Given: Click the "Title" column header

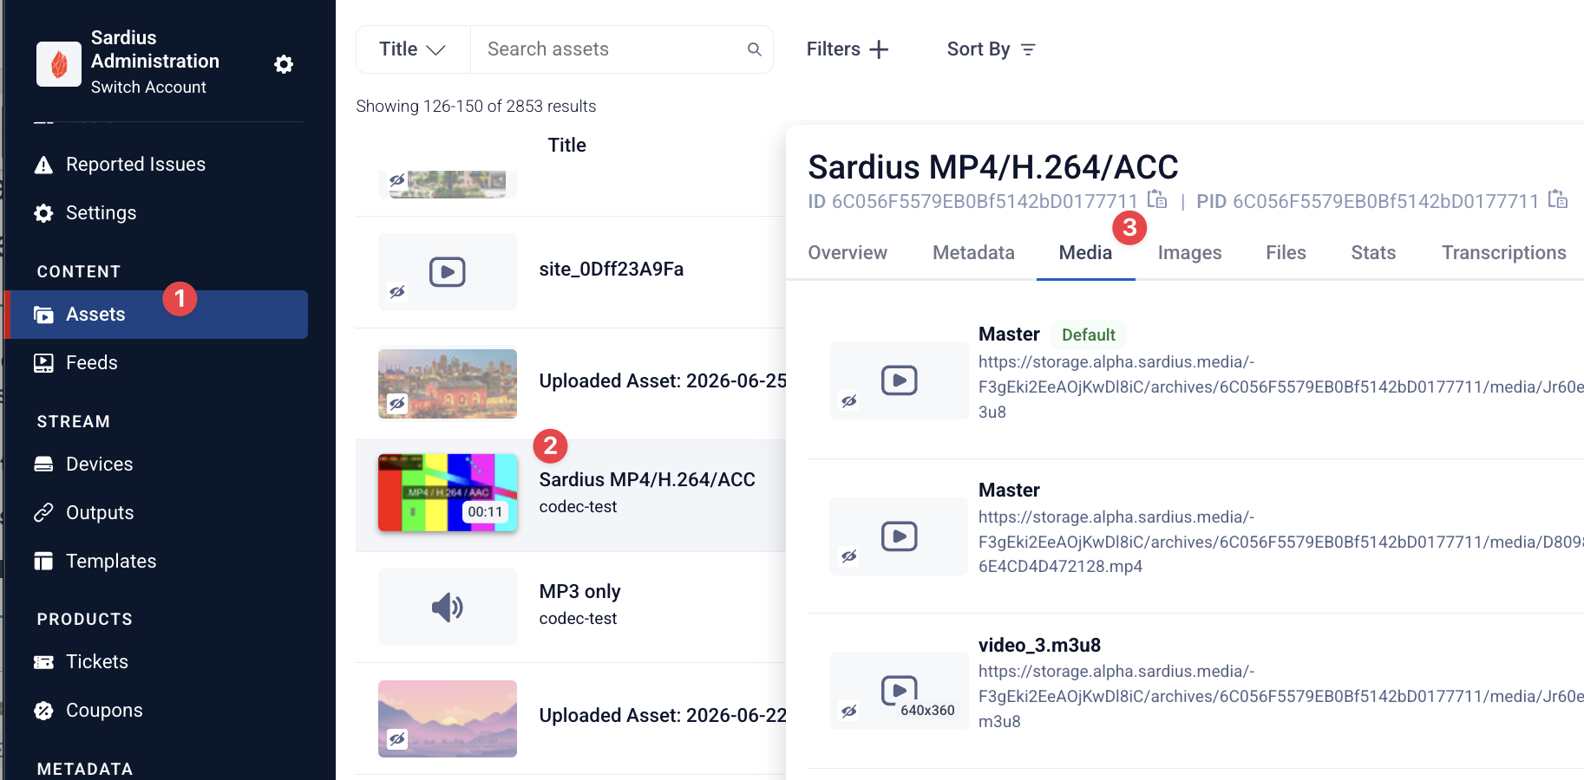Looking at the screenshot, I should point(566,146).
